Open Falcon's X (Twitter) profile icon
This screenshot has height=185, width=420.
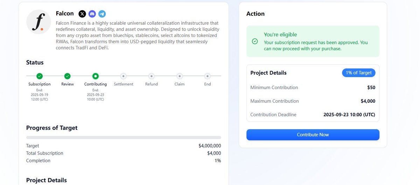click(x=82, y=14)
